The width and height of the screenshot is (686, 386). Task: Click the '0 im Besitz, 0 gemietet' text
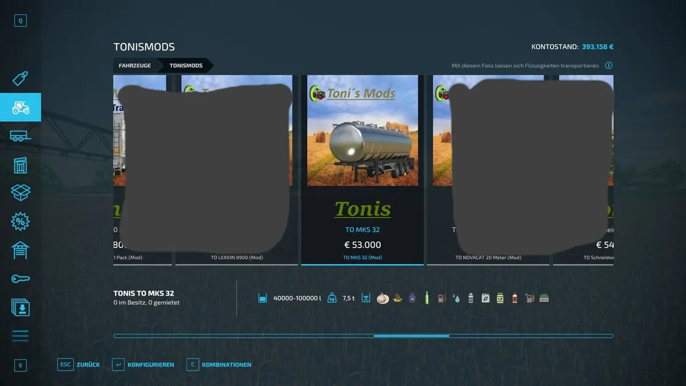(x=146, y=303)
